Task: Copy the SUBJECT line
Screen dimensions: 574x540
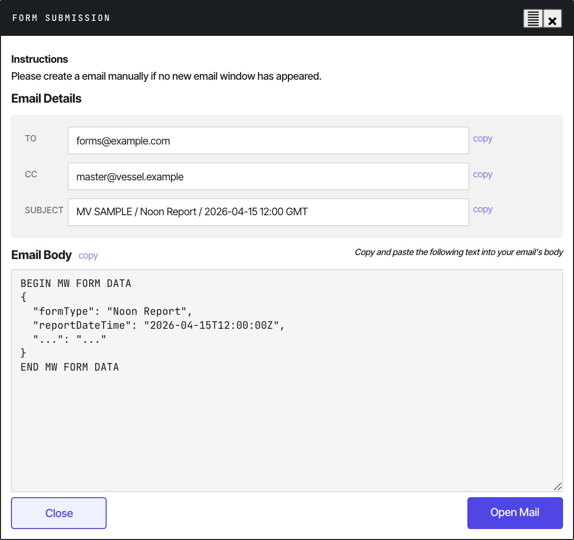Action: (x=482, y=209)
